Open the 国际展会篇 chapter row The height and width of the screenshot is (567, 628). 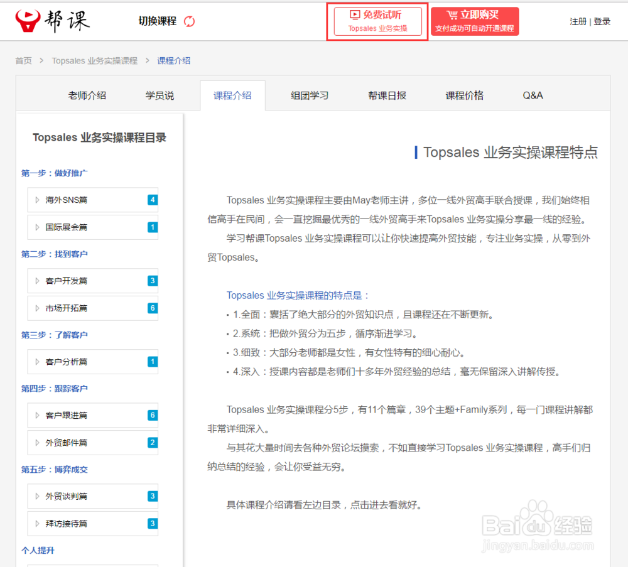tap(93, 227)
